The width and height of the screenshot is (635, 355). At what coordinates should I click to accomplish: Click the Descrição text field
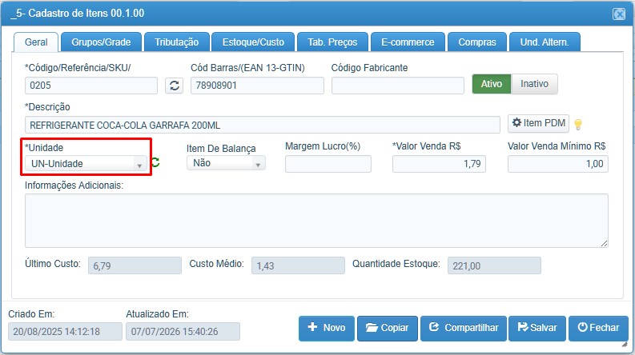click(x=263, y=125)
